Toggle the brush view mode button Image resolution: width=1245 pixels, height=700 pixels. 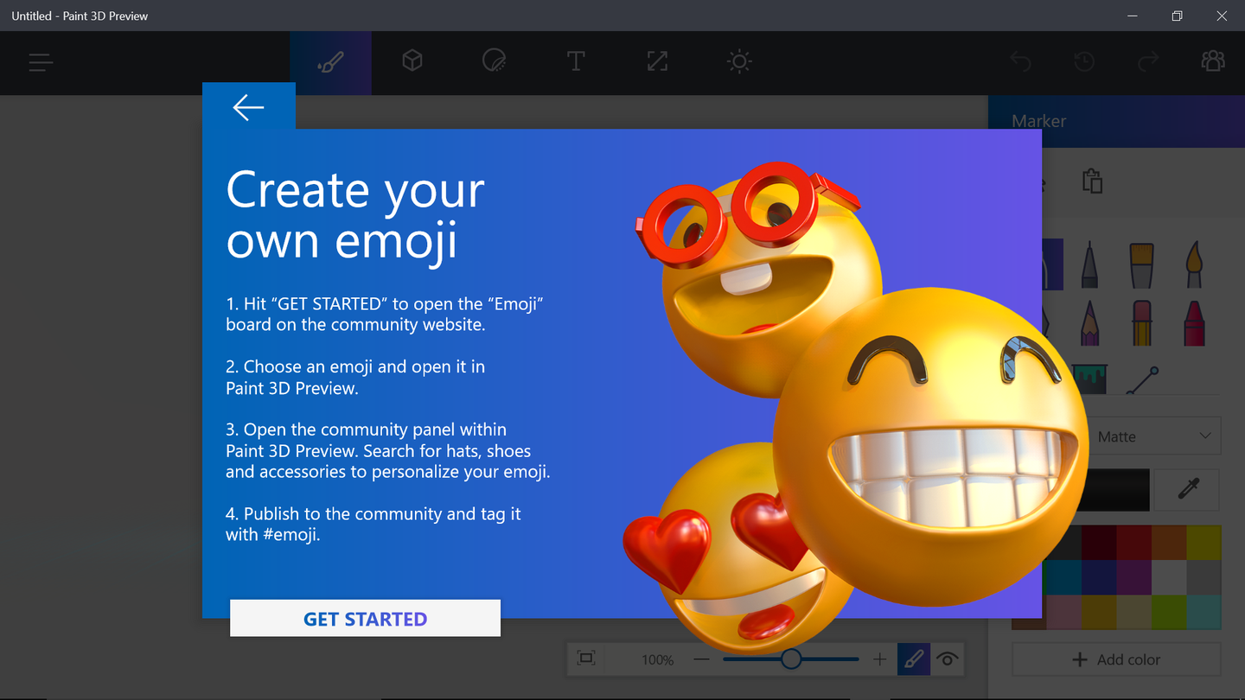click(913, 659)
